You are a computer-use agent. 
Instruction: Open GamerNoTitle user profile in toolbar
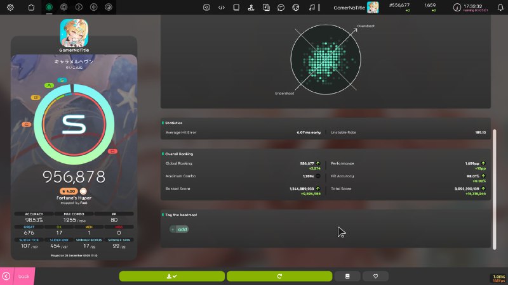tap(356, 8)
